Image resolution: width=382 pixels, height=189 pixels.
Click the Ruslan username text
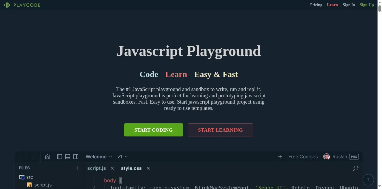tap(340, 157)
